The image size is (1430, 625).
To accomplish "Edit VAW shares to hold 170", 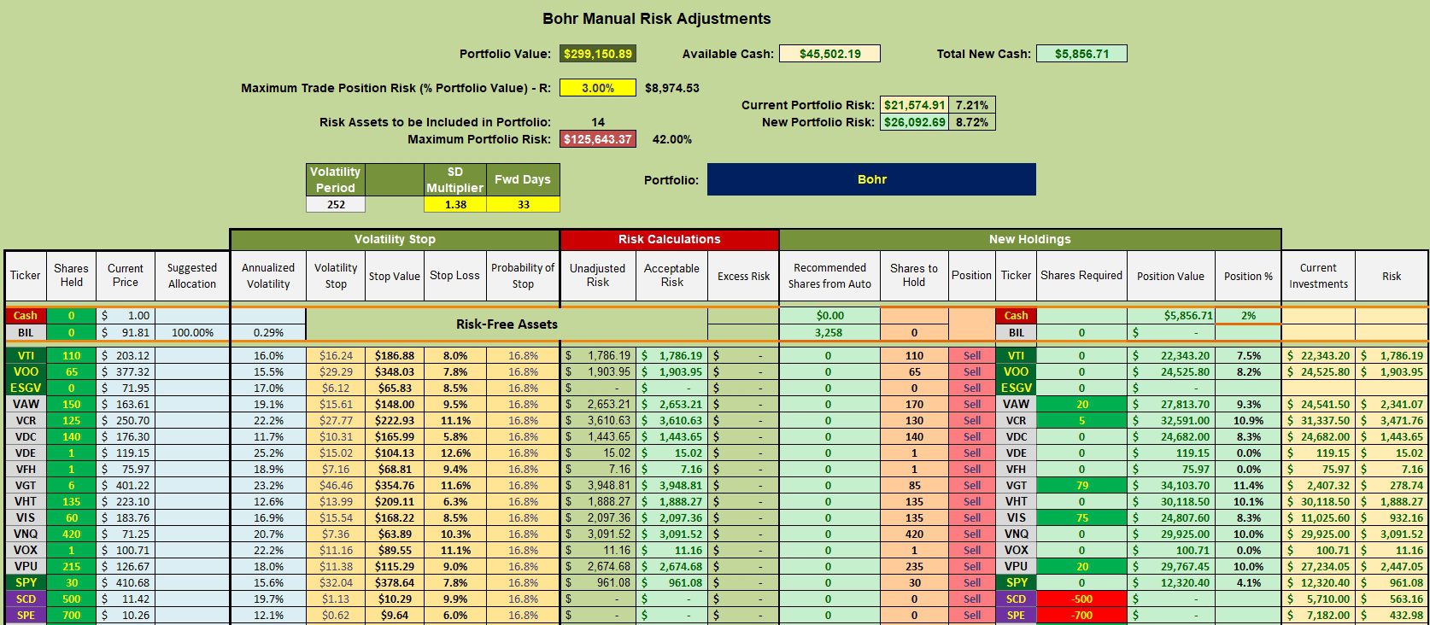I will click(914, 405).
